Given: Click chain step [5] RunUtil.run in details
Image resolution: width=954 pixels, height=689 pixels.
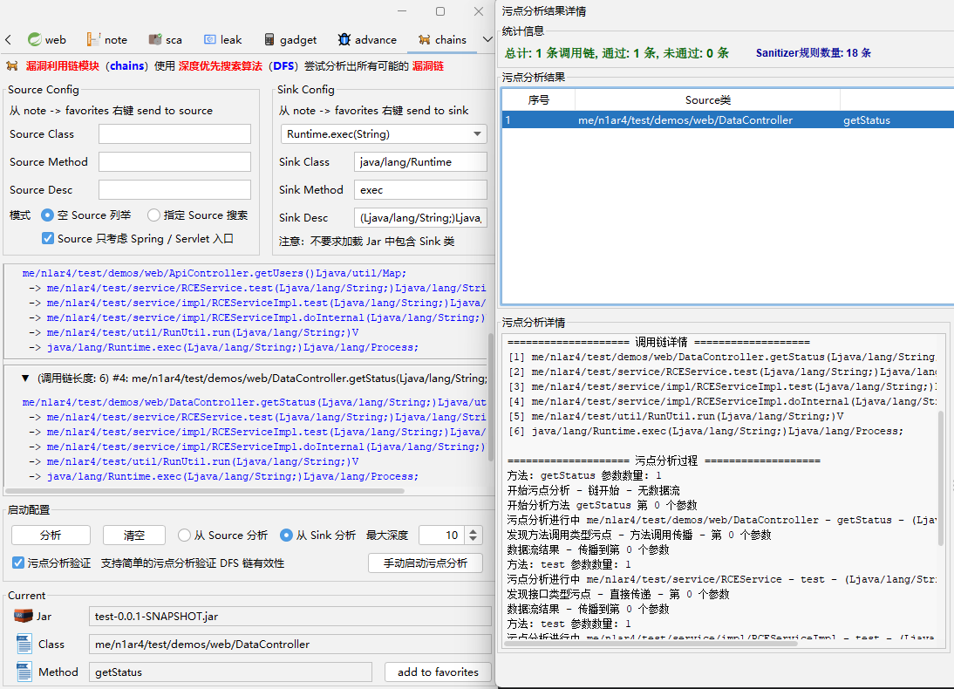Looking at the screenshot, I should point(676,416).
